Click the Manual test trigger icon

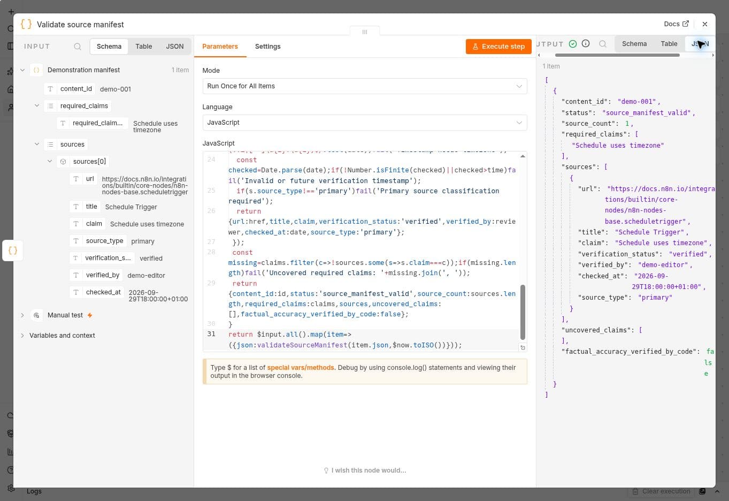tap(36, 315)
